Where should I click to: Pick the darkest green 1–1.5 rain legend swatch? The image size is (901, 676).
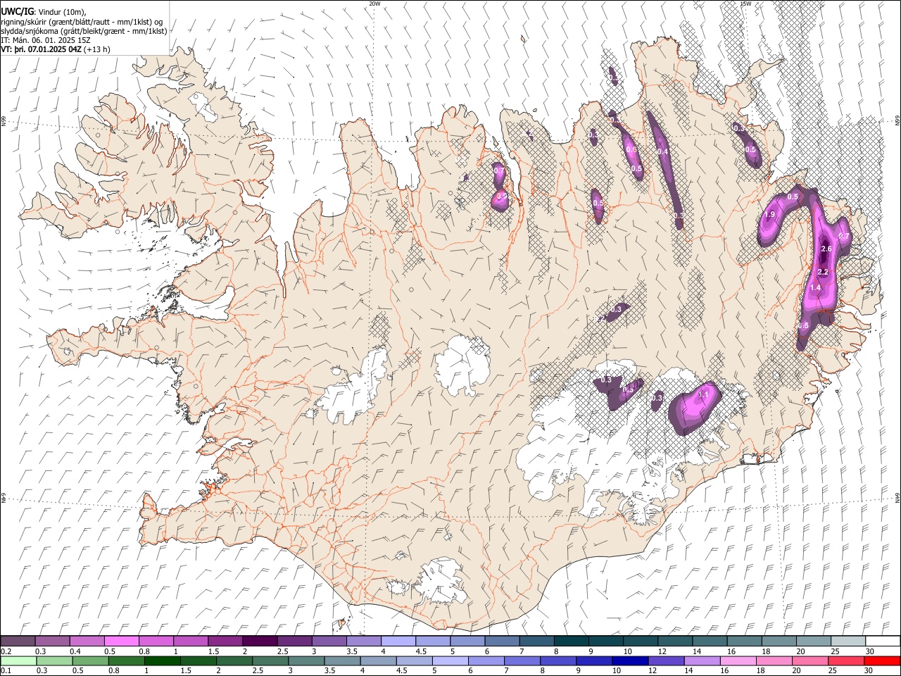pos(163,661)
